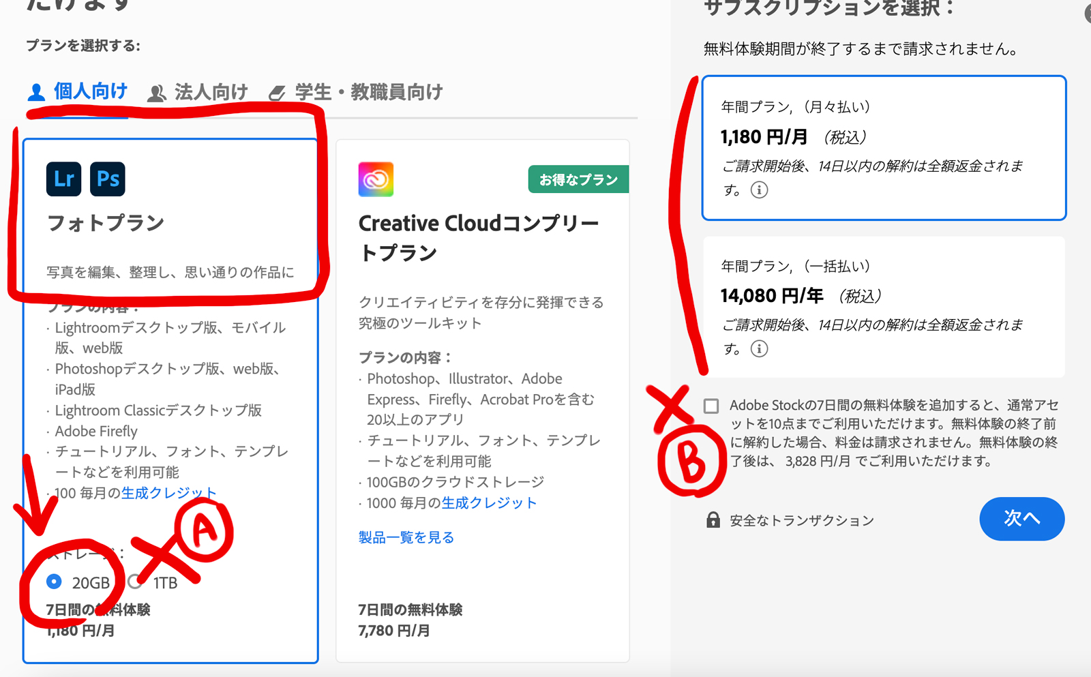Open 生成クレジット link in Creative Cloud plan
The height and width of the screenshot is (677, 1091).
(489, 503)
